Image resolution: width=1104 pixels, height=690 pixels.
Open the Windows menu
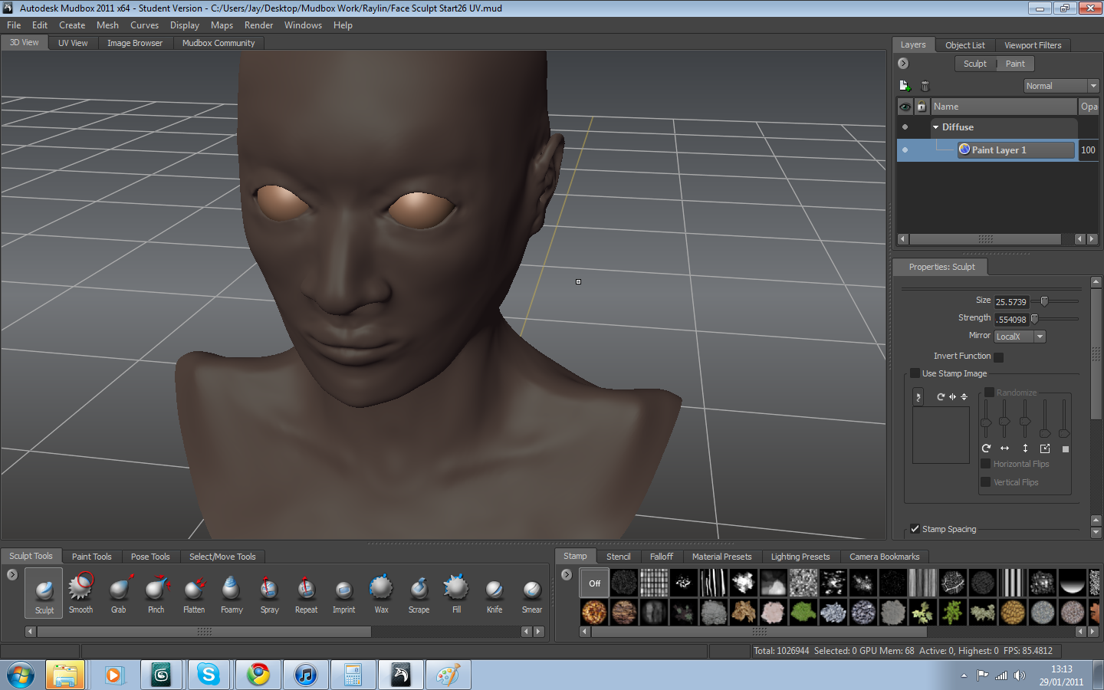303,25
